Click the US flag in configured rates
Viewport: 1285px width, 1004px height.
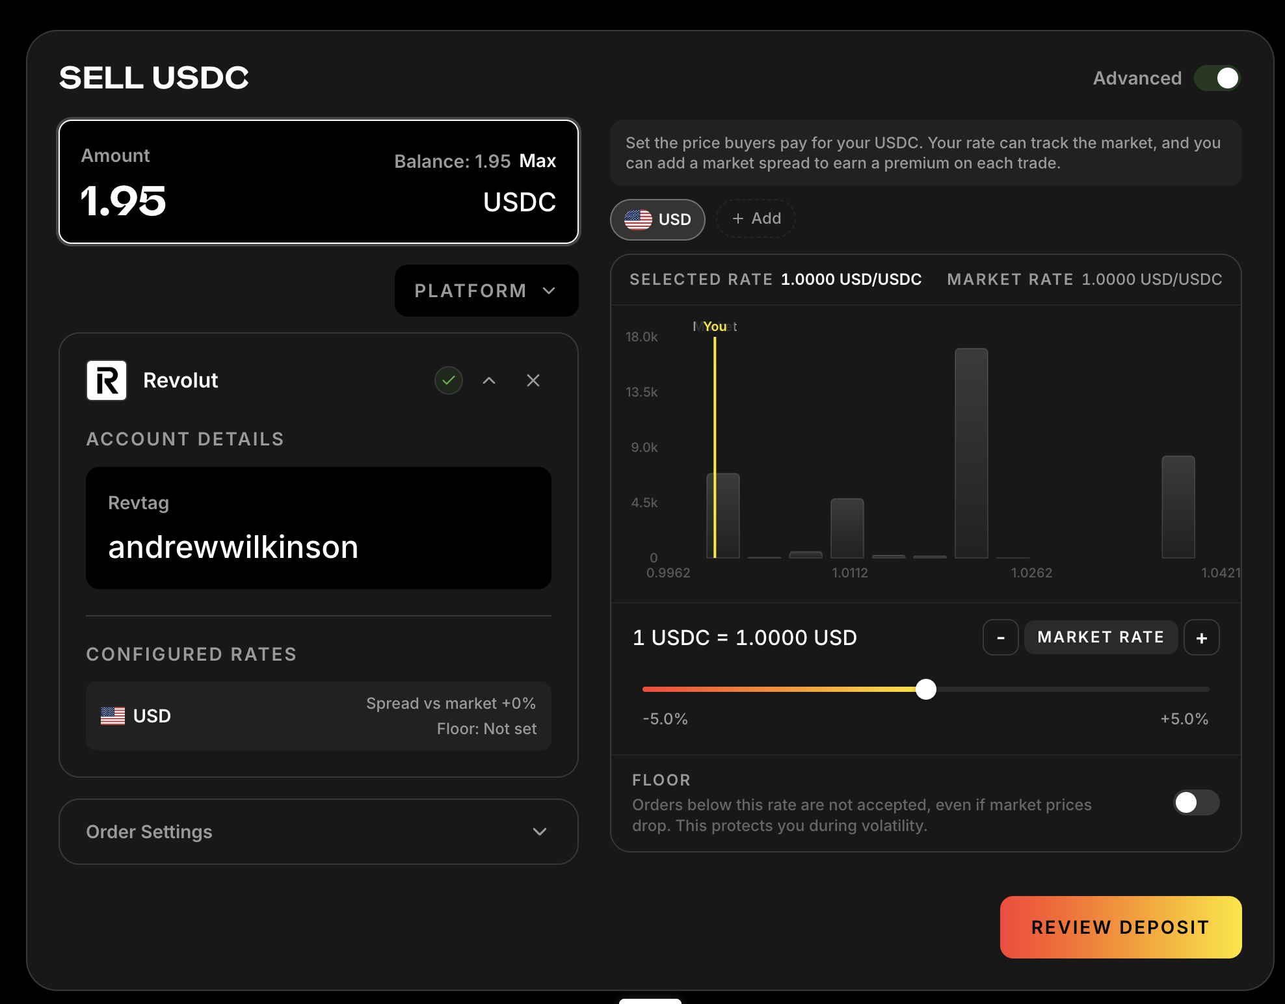(x=113, y=716)
